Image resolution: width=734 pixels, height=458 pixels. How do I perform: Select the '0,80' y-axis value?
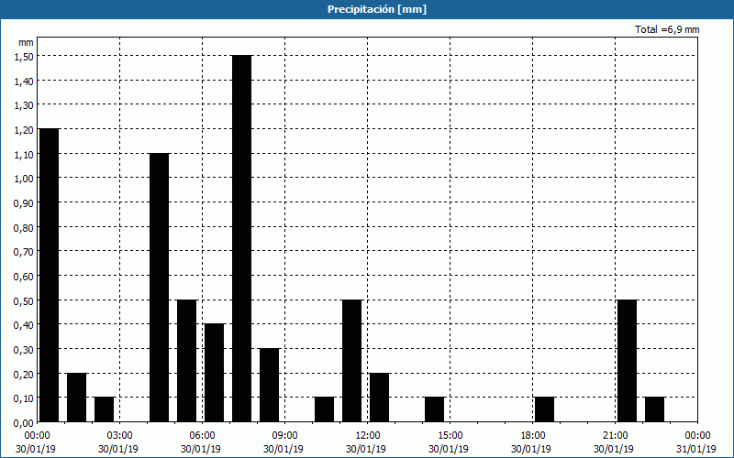pos(24,227)
